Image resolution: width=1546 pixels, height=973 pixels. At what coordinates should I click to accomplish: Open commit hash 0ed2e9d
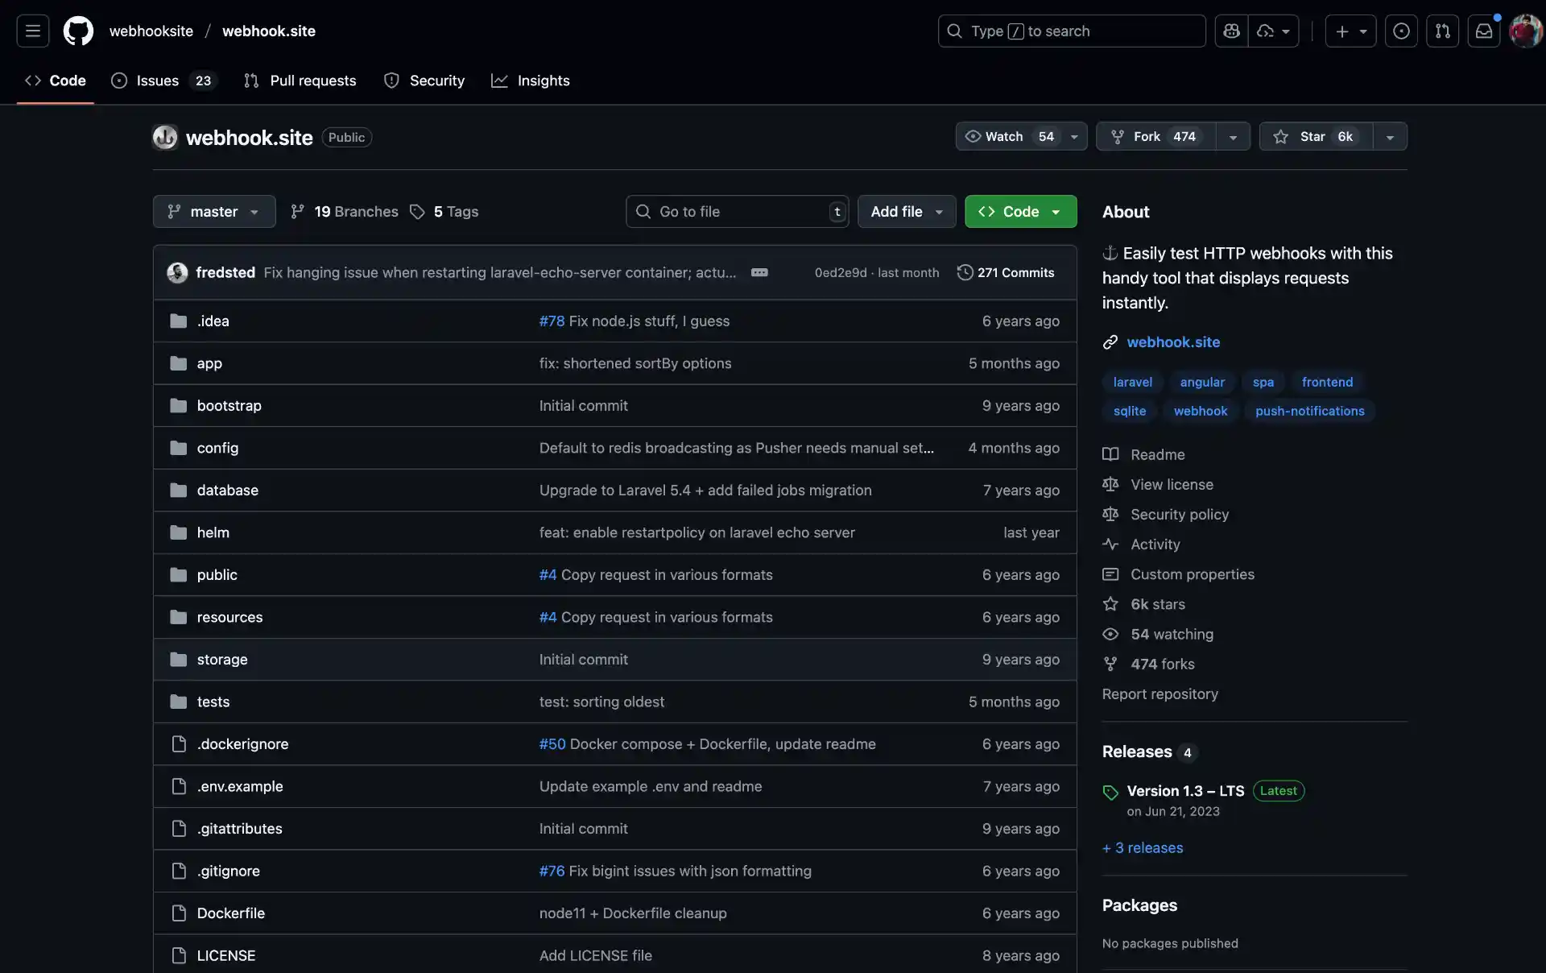[x=841, y=272]
